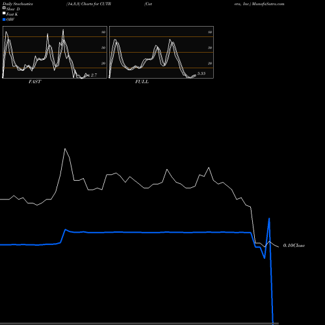Click the highest peak of white close line
325x325 pixels.
coord(65,149)
